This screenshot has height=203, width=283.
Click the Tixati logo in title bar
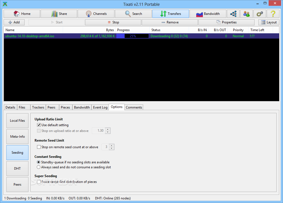(5, 4)
